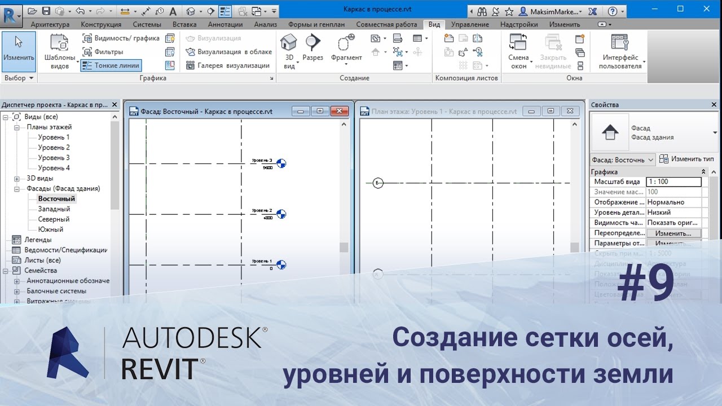
Task: Select the aligned dimension tool in quick access toolbar
Action: click(146, 11)
